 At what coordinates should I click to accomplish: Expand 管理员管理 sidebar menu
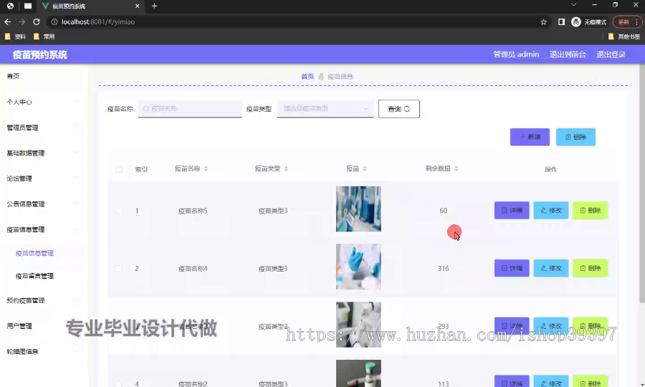pyautogui.click(x=42, y=128)
